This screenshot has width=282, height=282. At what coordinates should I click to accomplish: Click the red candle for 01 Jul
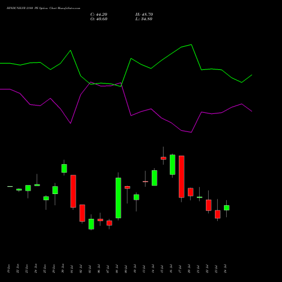coord(73,191)
